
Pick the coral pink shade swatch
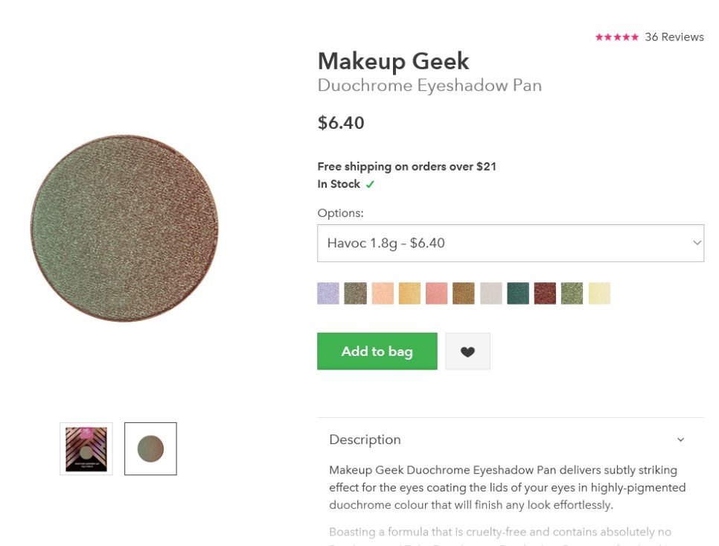(436, 293)
